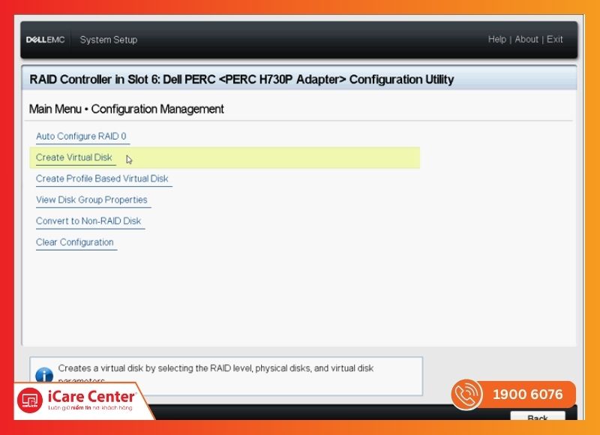600x435 pixels.
Task: Open the About link
Action: pyautogui.click(x=526, y=40)
